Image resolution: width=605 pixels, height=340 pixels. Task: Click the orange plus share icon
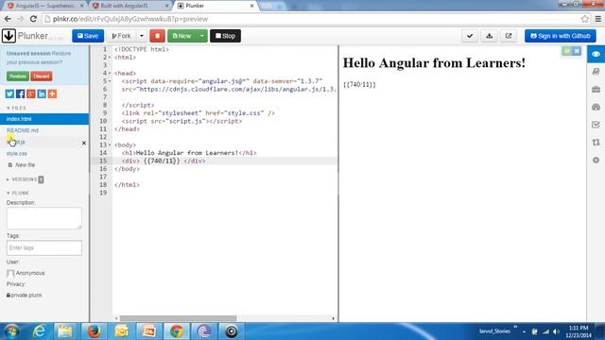tap(52, 93)
